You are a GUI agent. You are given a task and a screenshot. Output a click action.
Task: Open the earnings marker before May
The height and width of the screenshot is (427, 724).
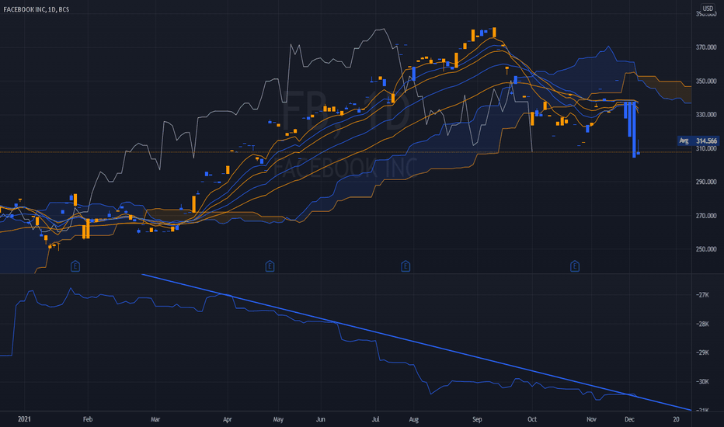pyautogui.click(x=270, y=266)
